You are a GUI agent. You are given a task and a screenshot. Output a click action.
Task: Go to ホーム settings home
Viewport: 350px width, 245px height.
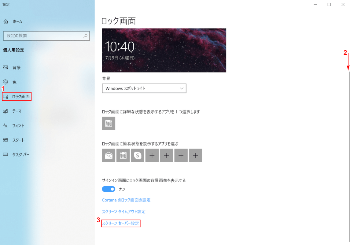pyautogui.click(x=17, y=22)
